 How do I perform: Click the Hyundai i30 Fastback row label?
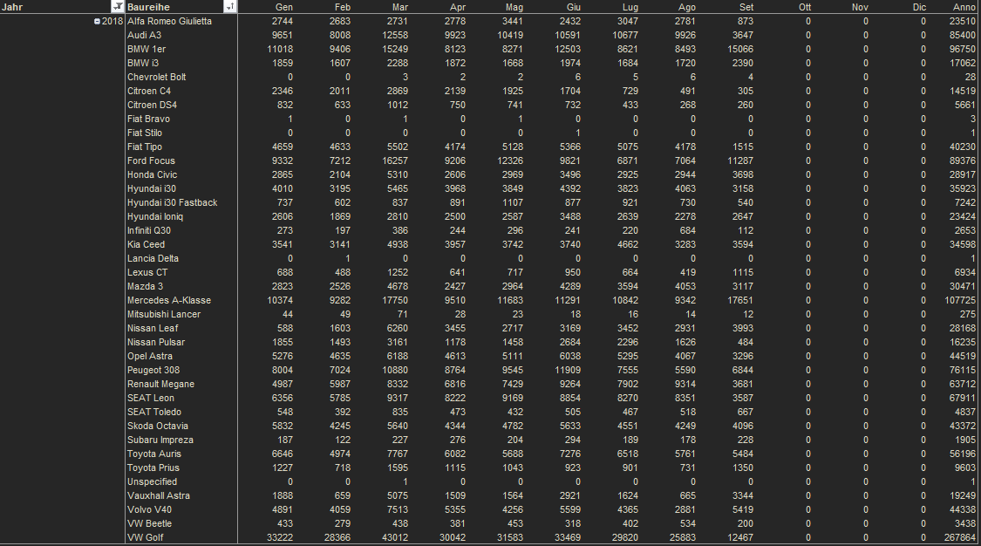click(173, 202)
